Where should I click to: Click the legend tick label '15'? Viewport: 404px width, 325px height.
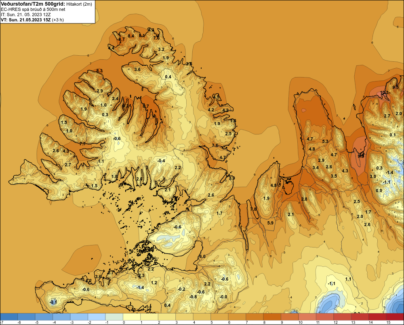[388, 323]
